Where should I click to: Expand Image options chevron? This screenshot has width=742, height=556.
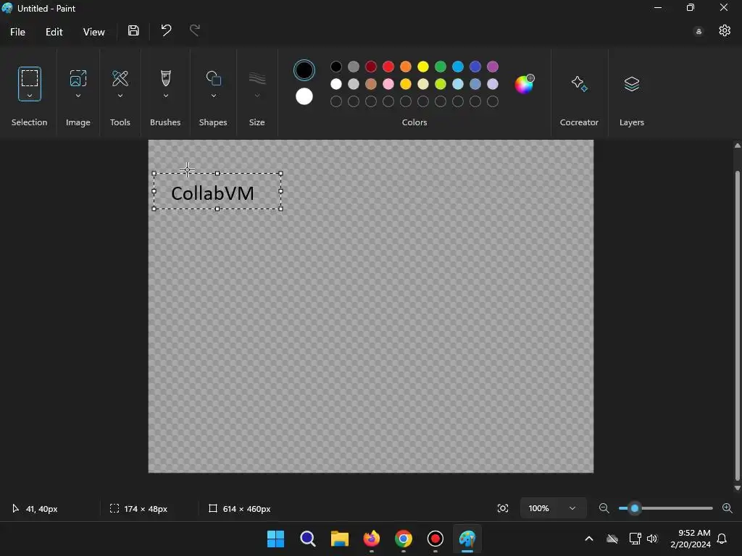[x=78, y=96]
